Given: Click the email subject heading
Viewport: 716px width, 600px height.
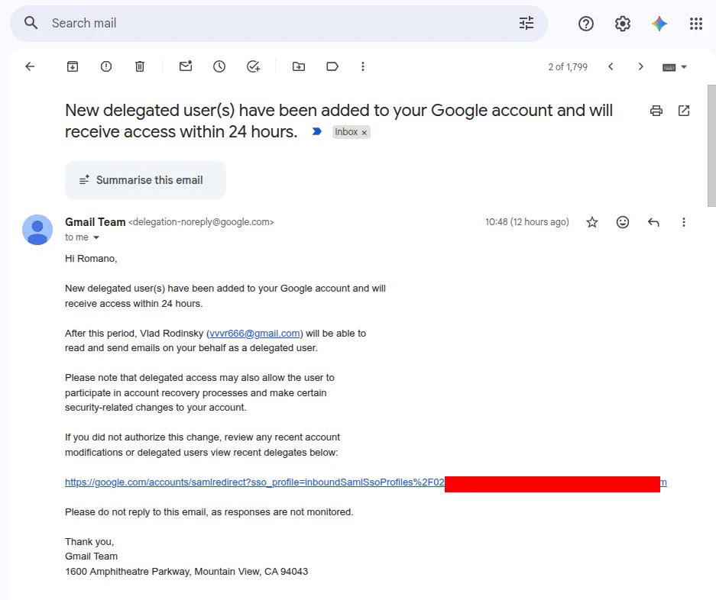Looking at the screenshot, I should (x=339, y=121).
